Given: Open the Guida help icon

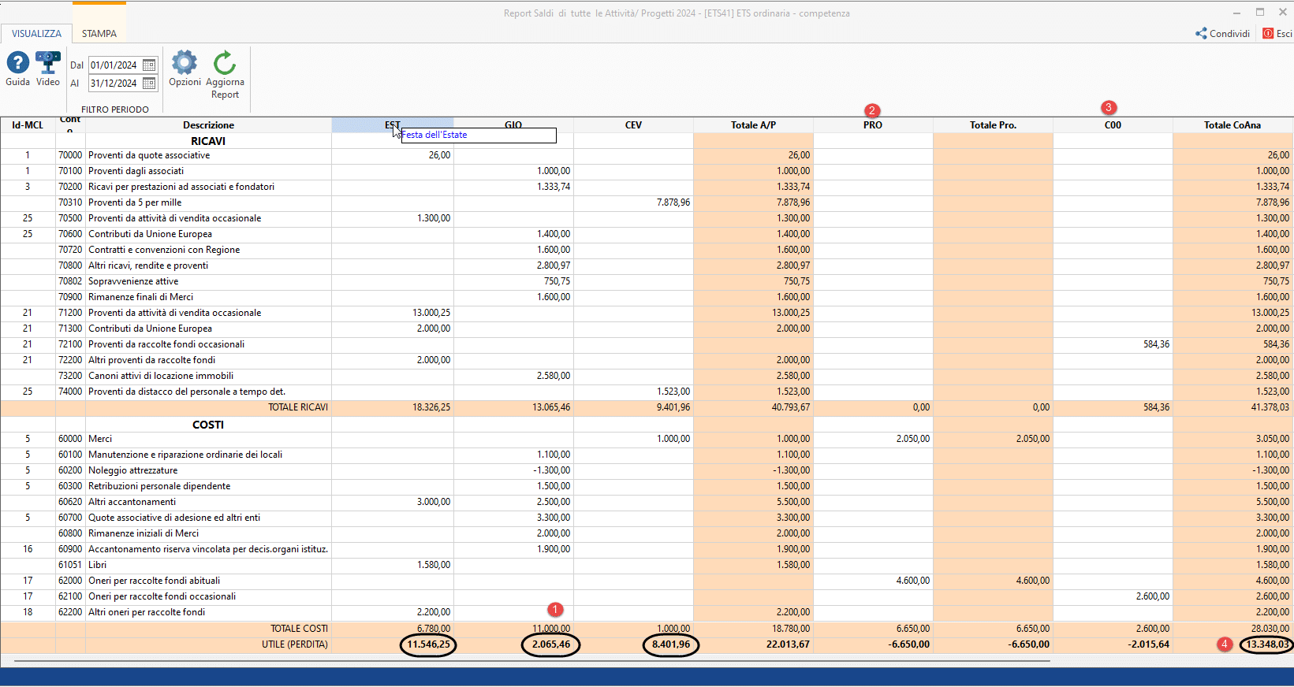Looking at the screenshot, I should tap(17, 62).
